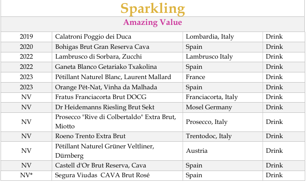Click Segura Viudas CAVA Brut Rosé

pos(102,175)
